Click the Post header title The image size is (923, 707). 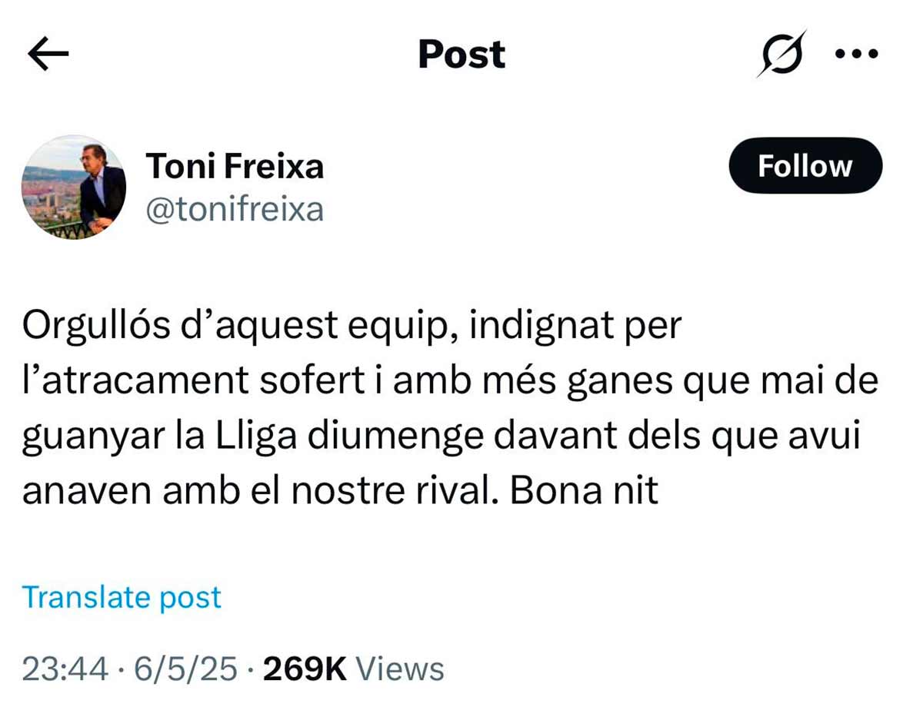pyautogui.click(x=461, y=55)
